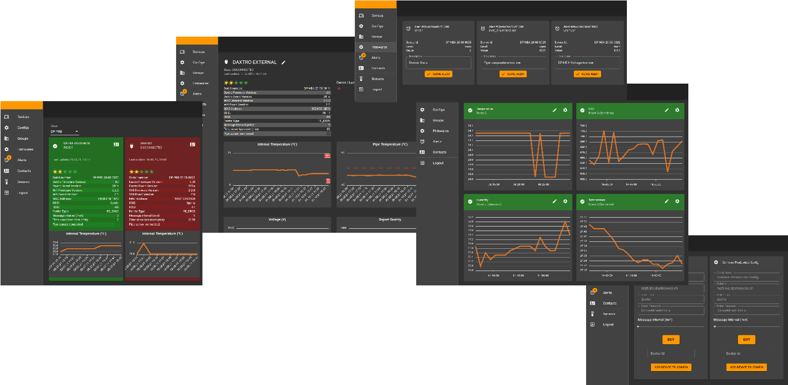Open settings gear on CO2 sensor card
The width and height of the screenshot is (788, 385).
tap(677, 110)
